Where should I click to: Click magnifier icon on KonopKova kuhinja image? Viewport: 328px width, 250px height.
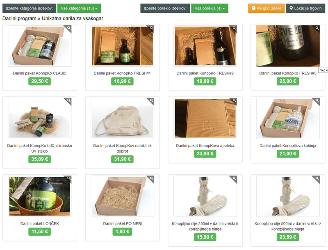[317, 101]
